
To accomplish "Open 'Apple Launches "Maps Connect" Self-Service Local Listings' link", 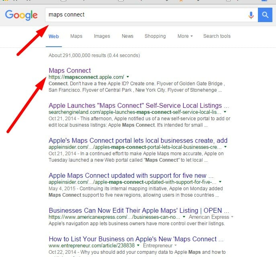I will (x=139, y=105).
